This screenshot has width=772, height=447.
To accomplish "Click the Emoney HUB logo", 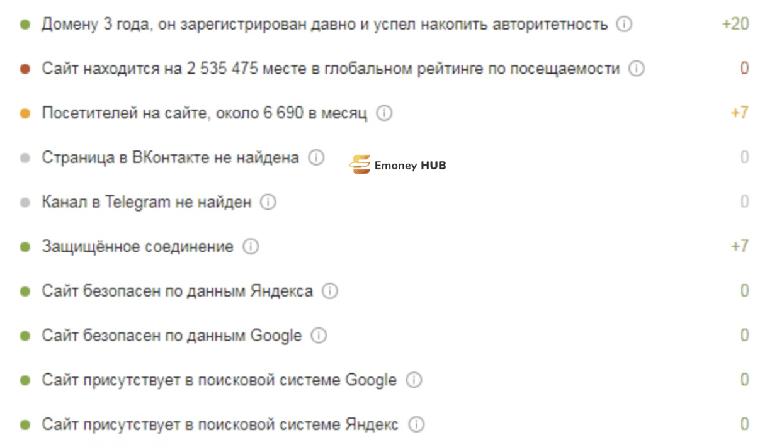I will coord(398,165).
